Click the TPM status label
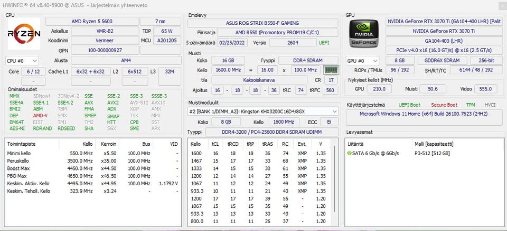The image size is (507, 231). (471, 105)
